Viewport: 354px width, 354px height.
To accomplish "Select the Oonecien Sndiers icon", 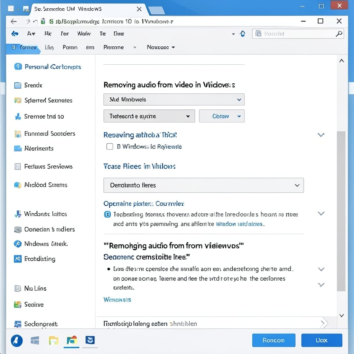I will pyautogui.click(x=18, y=230).
